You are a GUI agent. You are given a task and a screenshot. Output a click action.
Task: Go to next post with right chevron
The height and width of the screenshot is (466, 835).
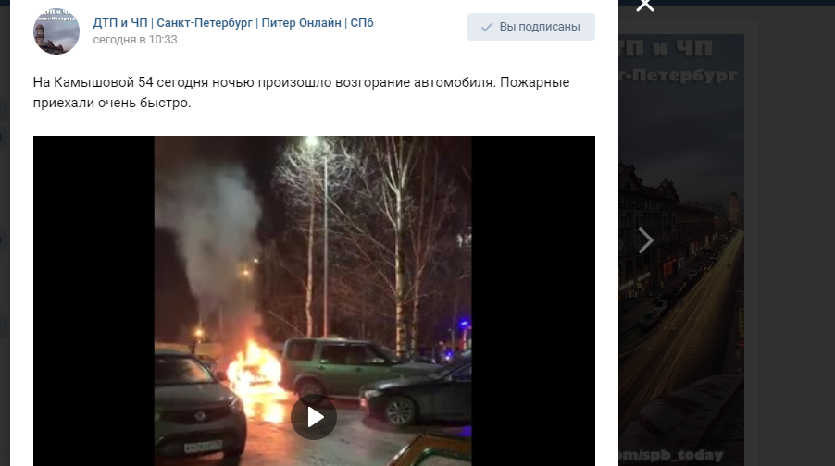click(645, 240)
